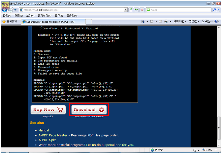Expand the address bar URL history dropdown

pos(126,10)
